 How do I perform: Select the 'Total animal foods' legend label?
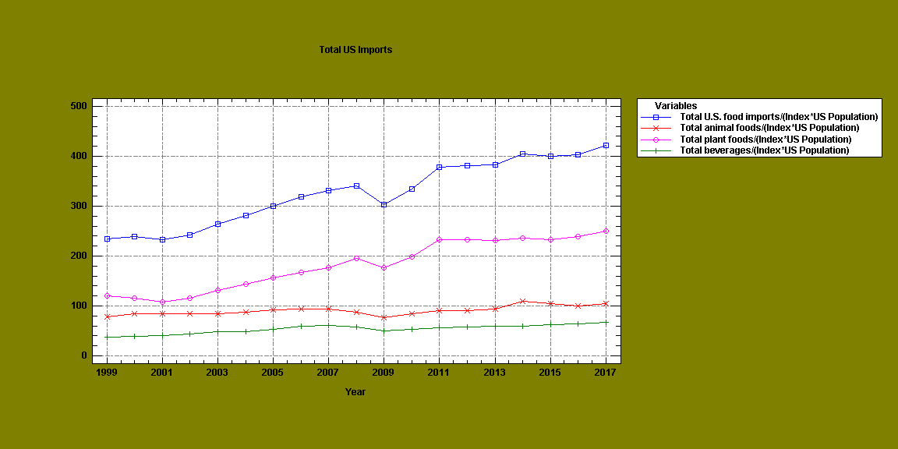coord(769,128)
